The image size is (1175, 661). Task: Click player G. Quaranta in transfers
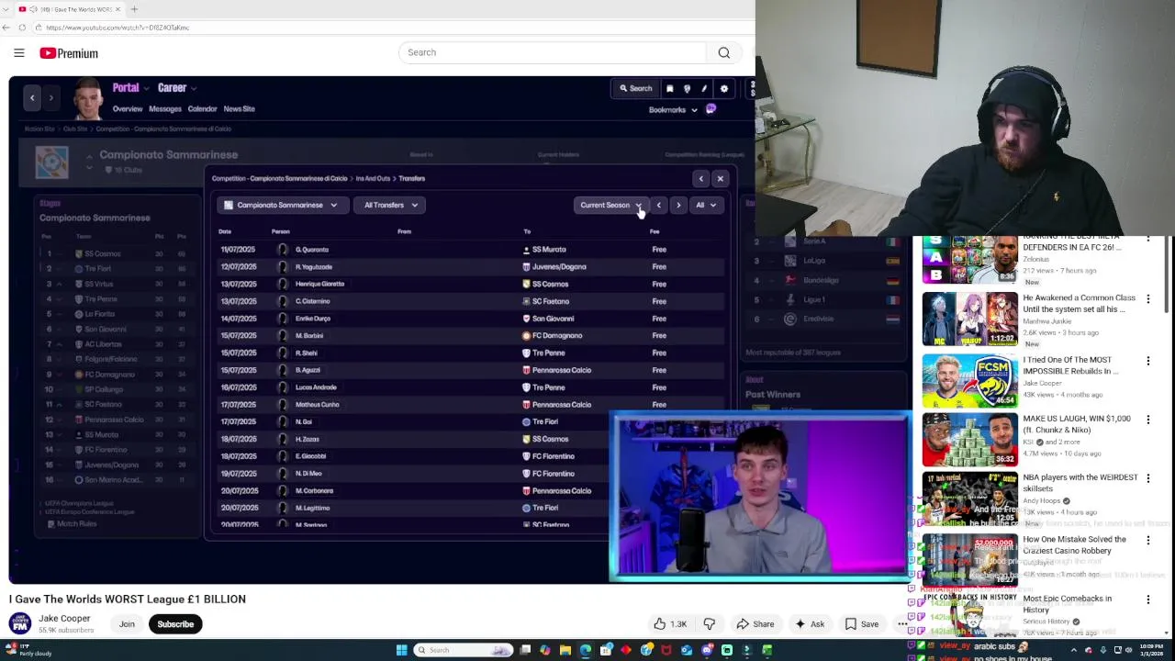(312, 250)
